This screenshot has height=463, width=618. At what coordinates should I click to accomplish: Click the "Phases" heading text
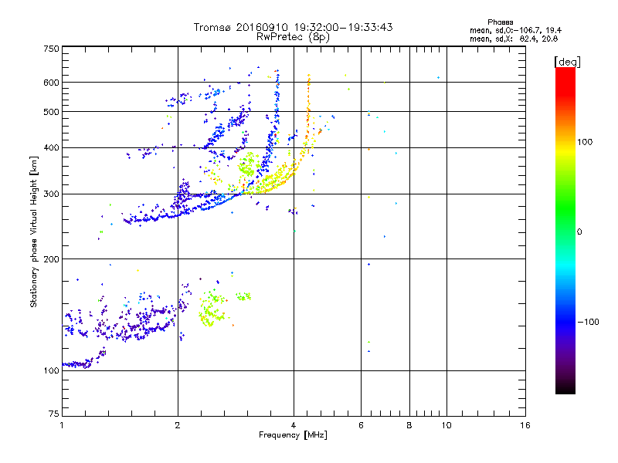[500, 22]
